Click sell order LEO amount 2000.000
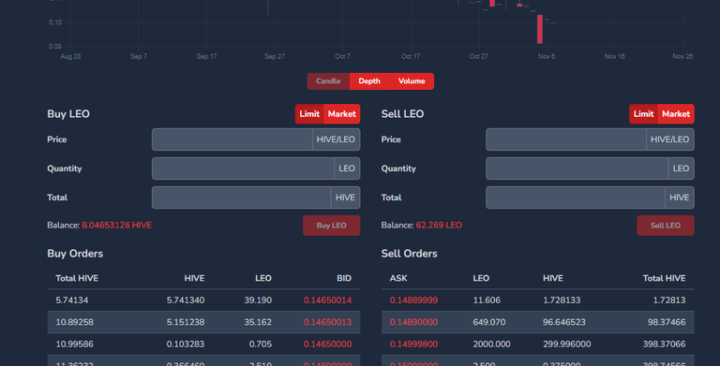This screenshot has height=366, width=720. coord(491,344)
